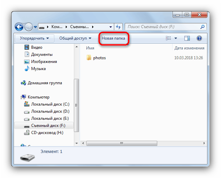This screenshot has width=221, height=178.
Task: Maximize the Explorer window
Action: pyautogui.click(x=187, y=15)
